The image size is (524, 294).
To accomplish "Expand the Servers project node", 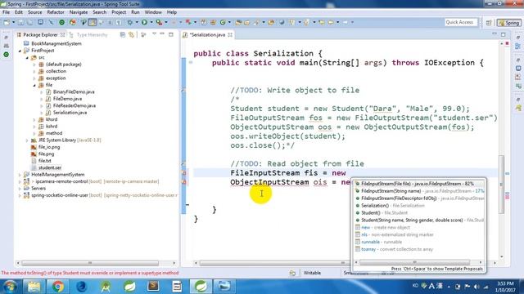I will click(20, 189).
